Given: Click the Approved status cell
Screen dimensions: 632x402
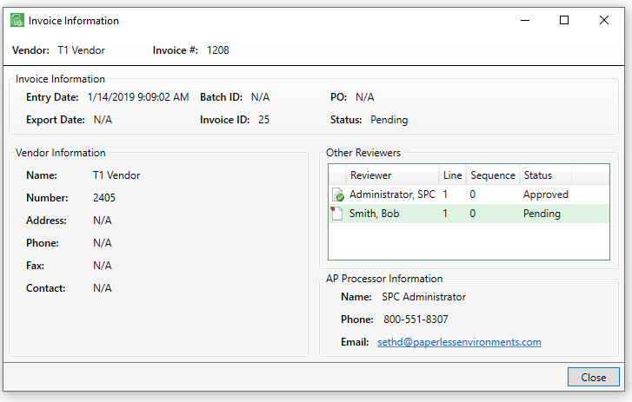Looking at the screenshot, I should [546, 194].
